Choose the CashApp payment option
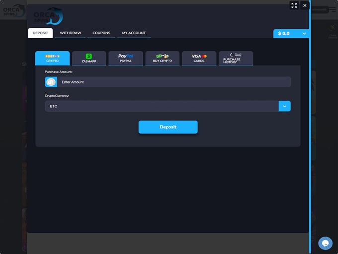Viewport: 338px width, 254px height. pos(89,58)
